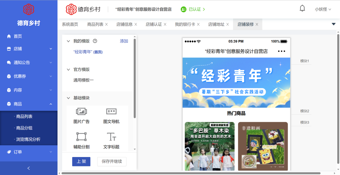The width and height of the screenshot is (340, 175).
Task: Select the 文字标题 text title module
Action: (x=111, y=140)
